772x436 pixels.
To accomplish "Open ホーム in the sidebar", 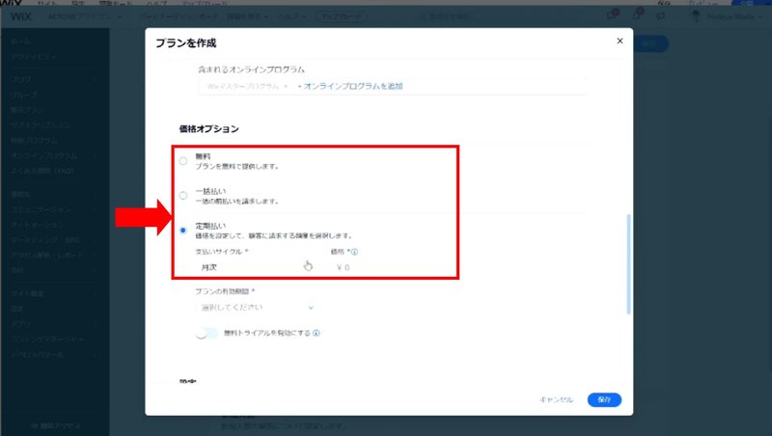I will tap(20, 41).
